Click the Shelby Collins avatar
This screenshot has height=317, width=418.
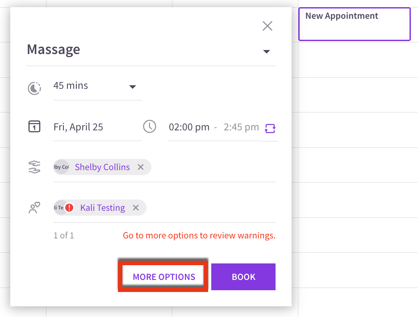(61, 167)
